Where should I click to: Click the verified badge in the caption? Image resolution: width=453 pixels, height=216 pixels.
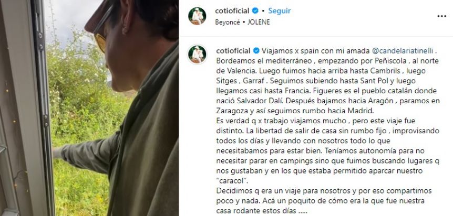coord(256,51)
